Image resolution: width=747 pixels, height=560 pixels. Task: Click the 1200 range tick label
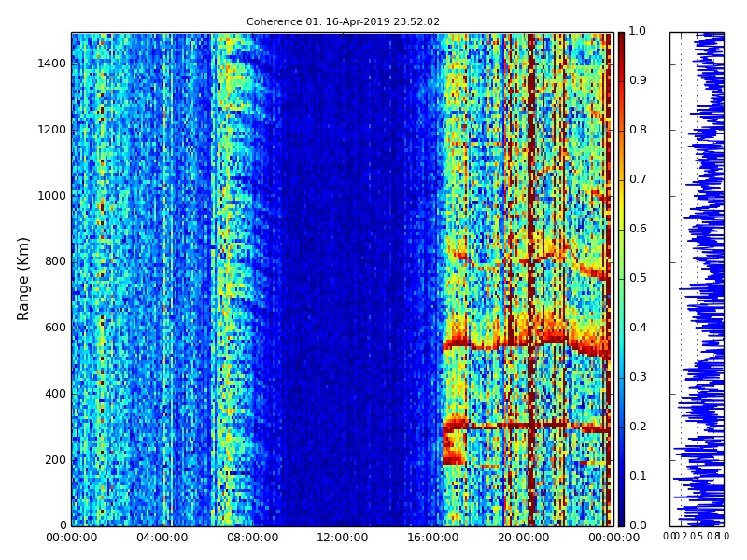(52, 130)
